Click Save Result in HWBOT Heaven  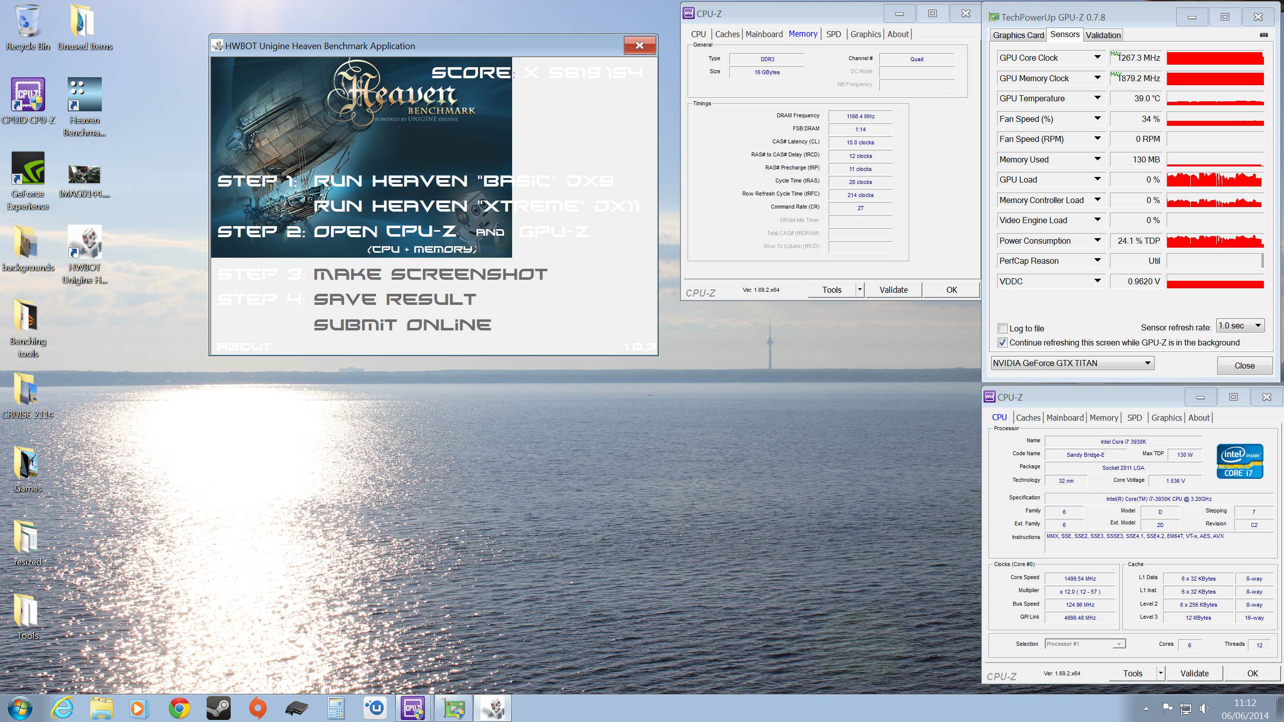pos(395,299)
